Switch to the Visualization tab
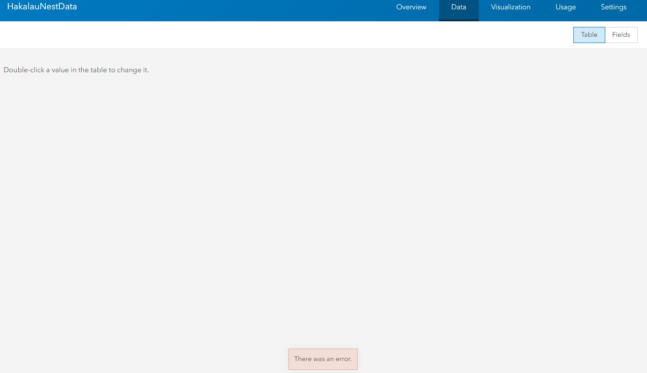Viewport: 647px width, 373px height. (x=511, y=7)
